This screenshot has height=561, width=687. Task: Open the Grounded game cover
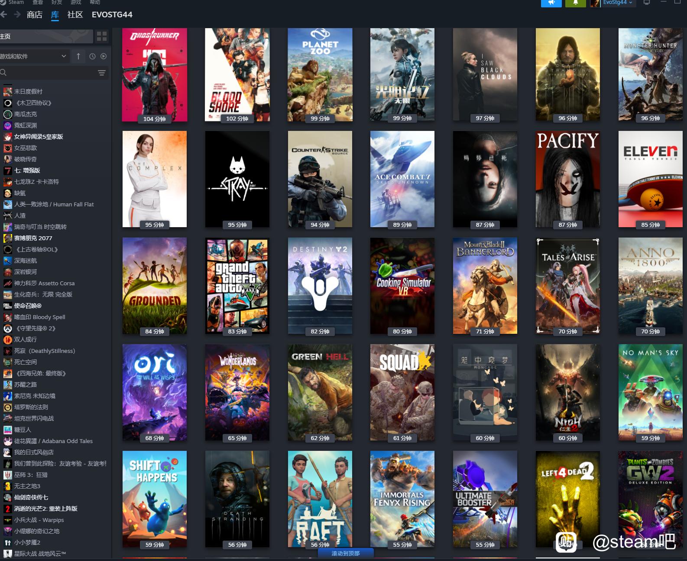point(155,286)
